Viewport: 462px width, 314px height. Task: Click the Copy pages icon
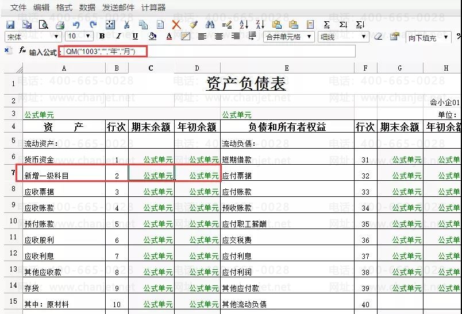[143, 25]
